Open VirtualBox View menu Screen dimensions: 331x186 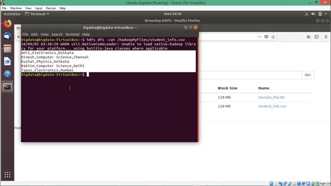(x=28, y=8)
